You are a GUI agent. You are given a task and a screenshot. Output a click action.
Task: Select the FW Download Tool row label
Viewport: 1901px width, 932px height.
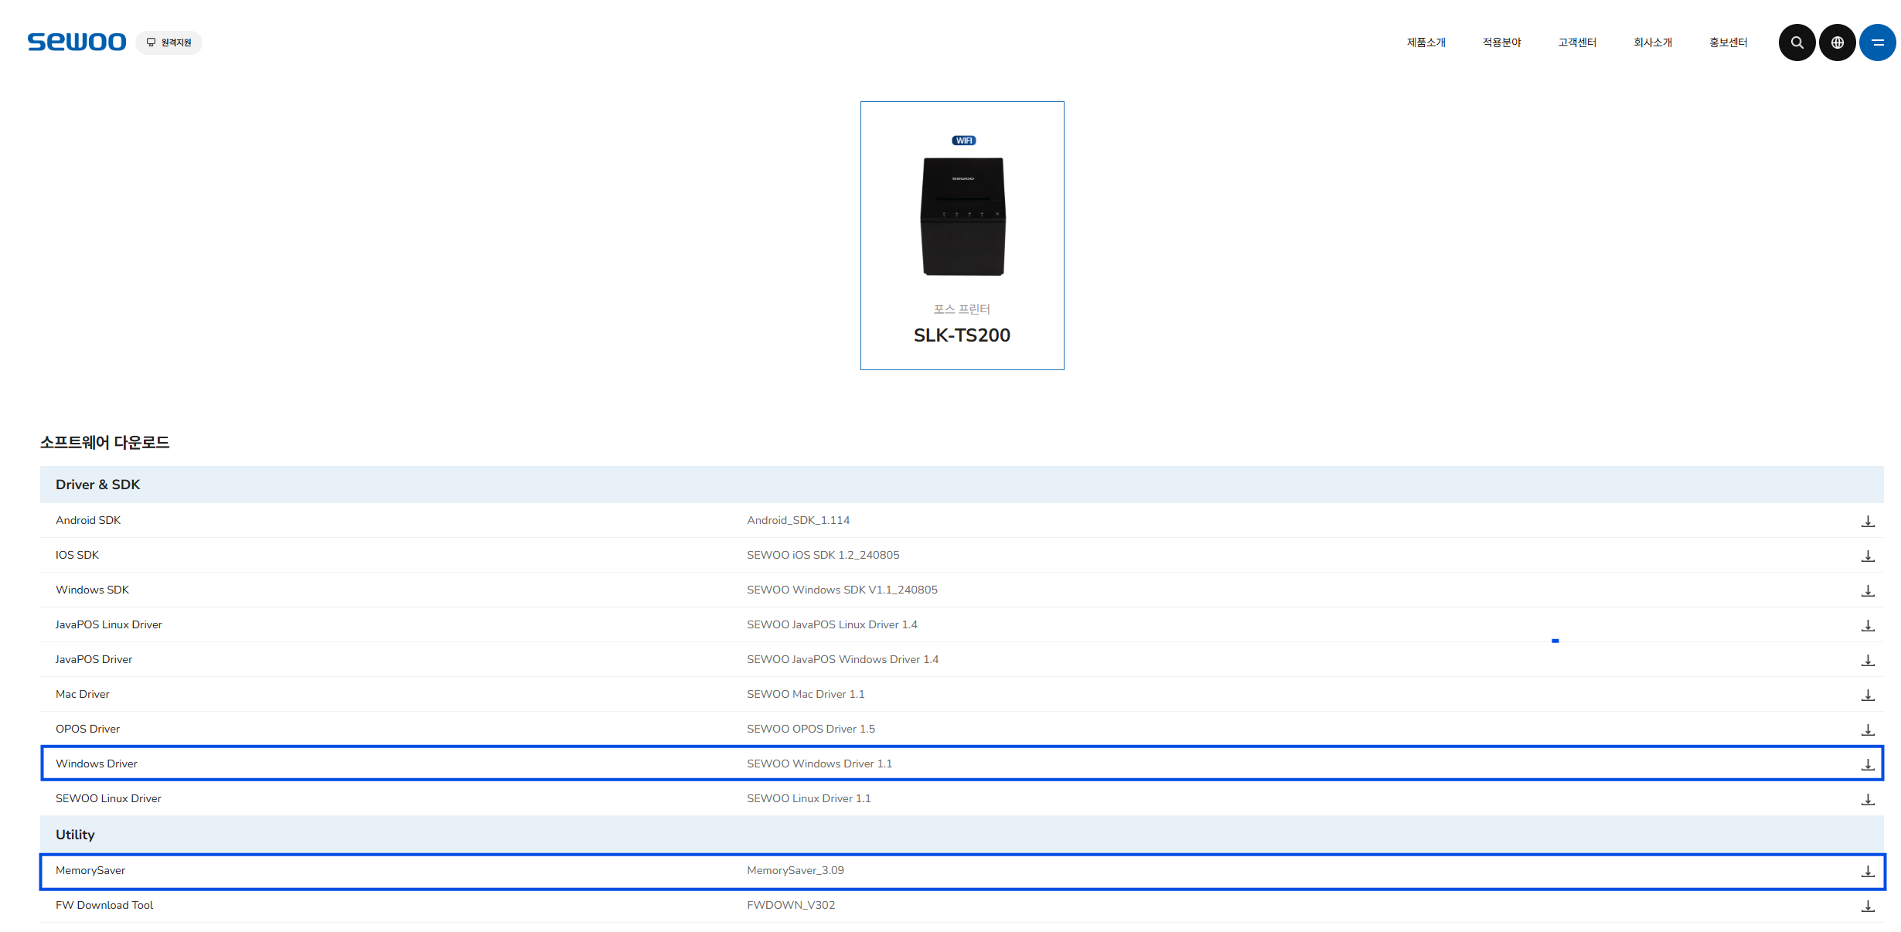(104, 905)
